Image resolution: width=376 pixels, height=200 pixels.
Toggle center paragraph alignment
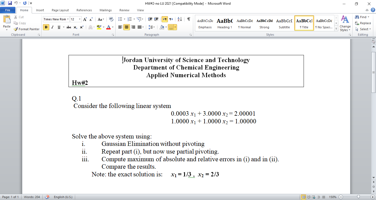click(x=126, y=27)
